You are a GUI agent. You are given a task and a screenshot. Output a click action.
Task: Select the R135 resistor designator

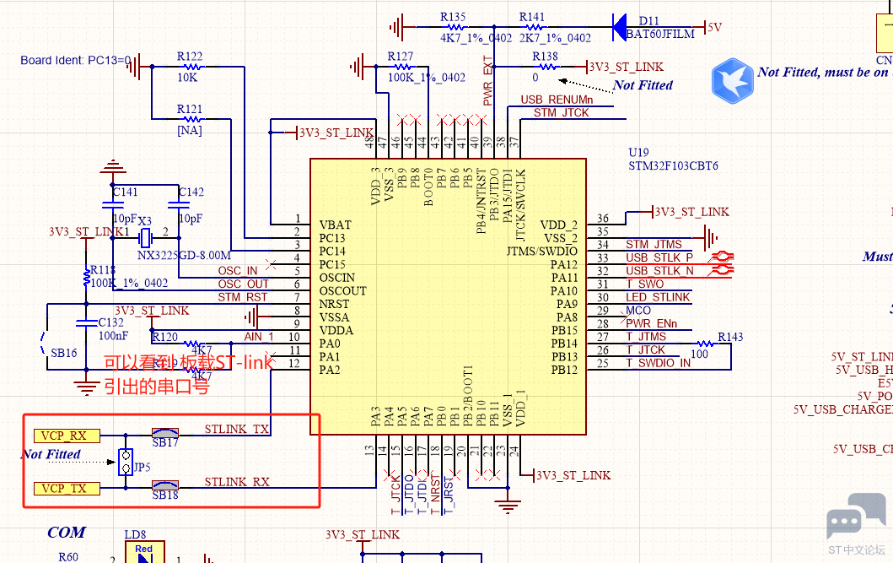click(x=453, y=17)
